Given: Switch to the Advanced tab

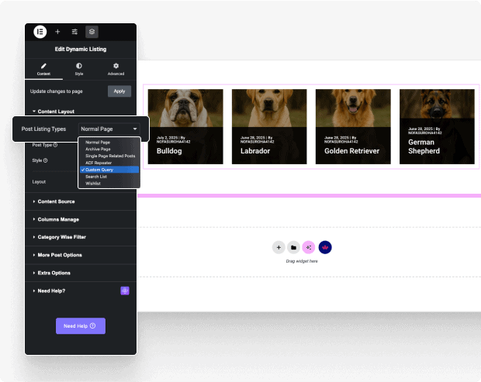Looking at the screenshot, I should 116,69.
